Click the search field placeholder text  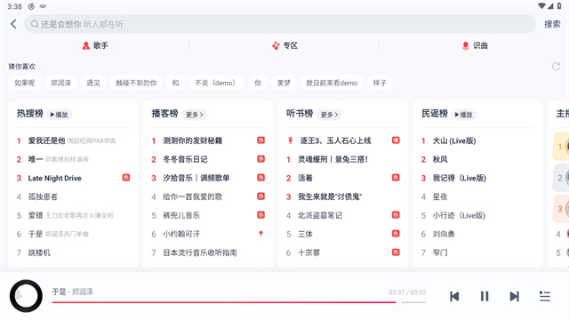coord(82,24)
